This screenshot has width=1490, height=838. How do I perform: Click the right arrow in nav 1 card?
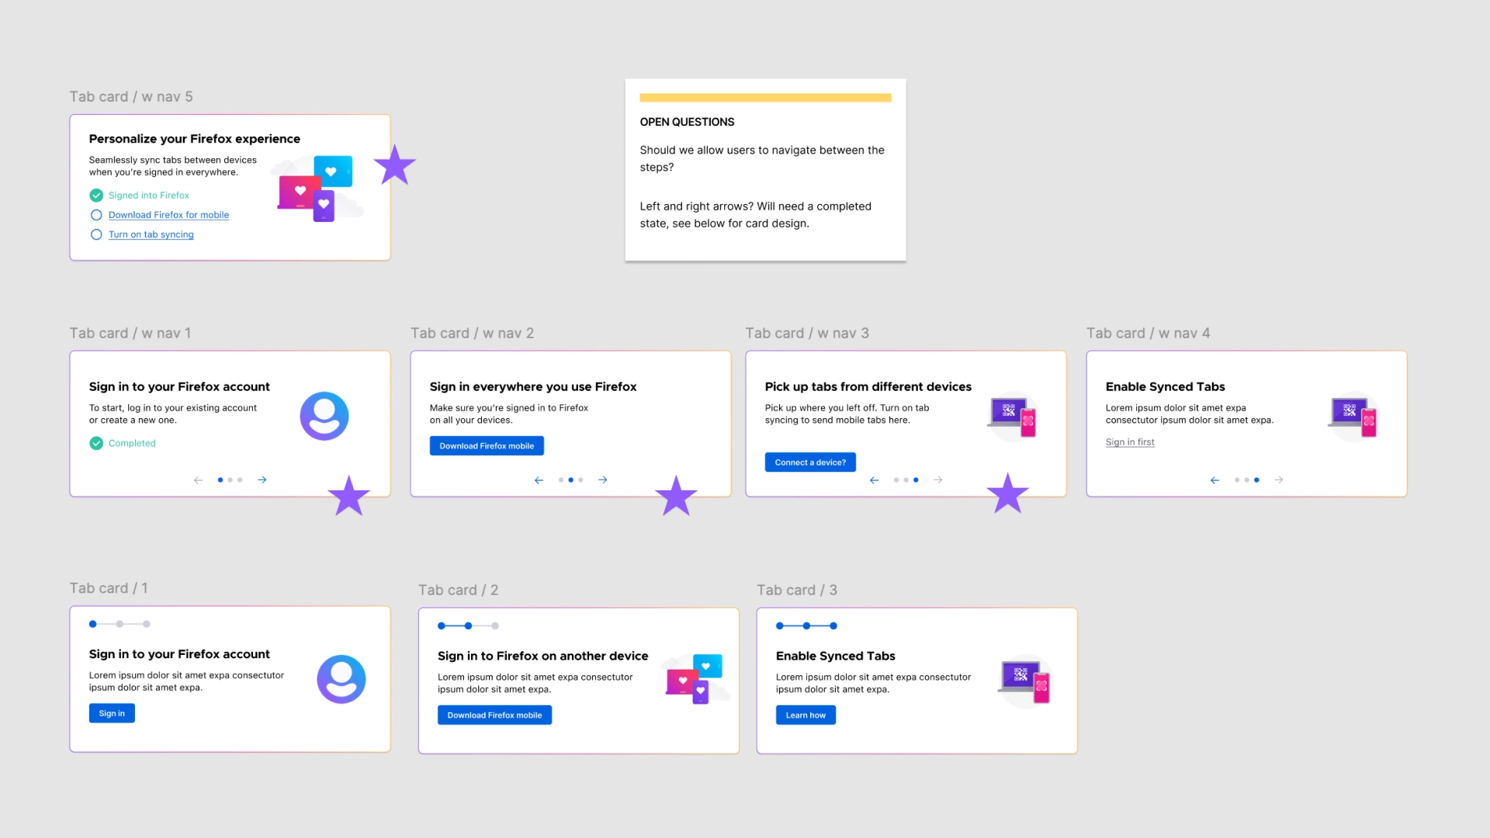point(262,480)
